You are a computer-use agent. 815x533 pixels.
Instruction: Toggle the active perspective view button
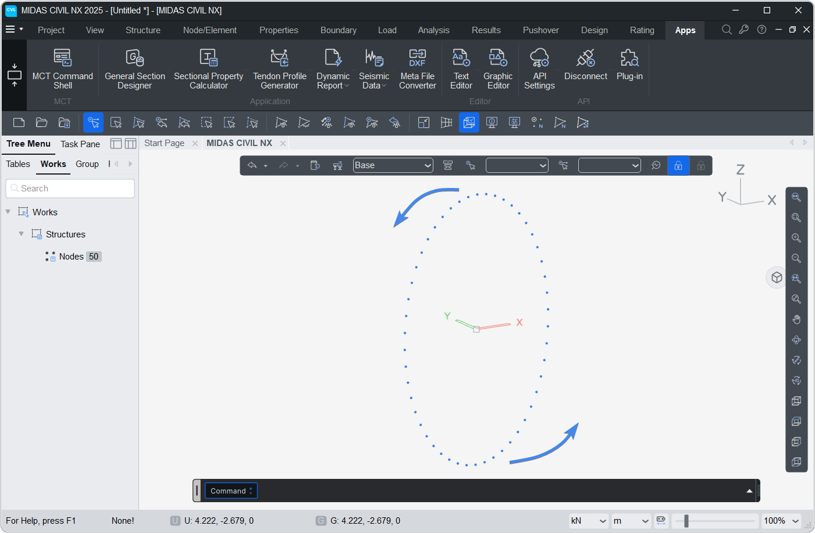pyautogui.click(x=469, y=122)
